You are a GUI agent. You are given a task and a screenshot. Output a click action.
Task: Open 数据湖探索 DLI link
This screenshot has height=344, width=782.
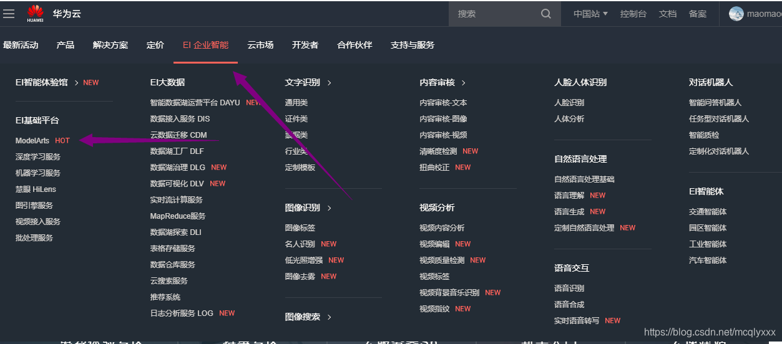176,232
